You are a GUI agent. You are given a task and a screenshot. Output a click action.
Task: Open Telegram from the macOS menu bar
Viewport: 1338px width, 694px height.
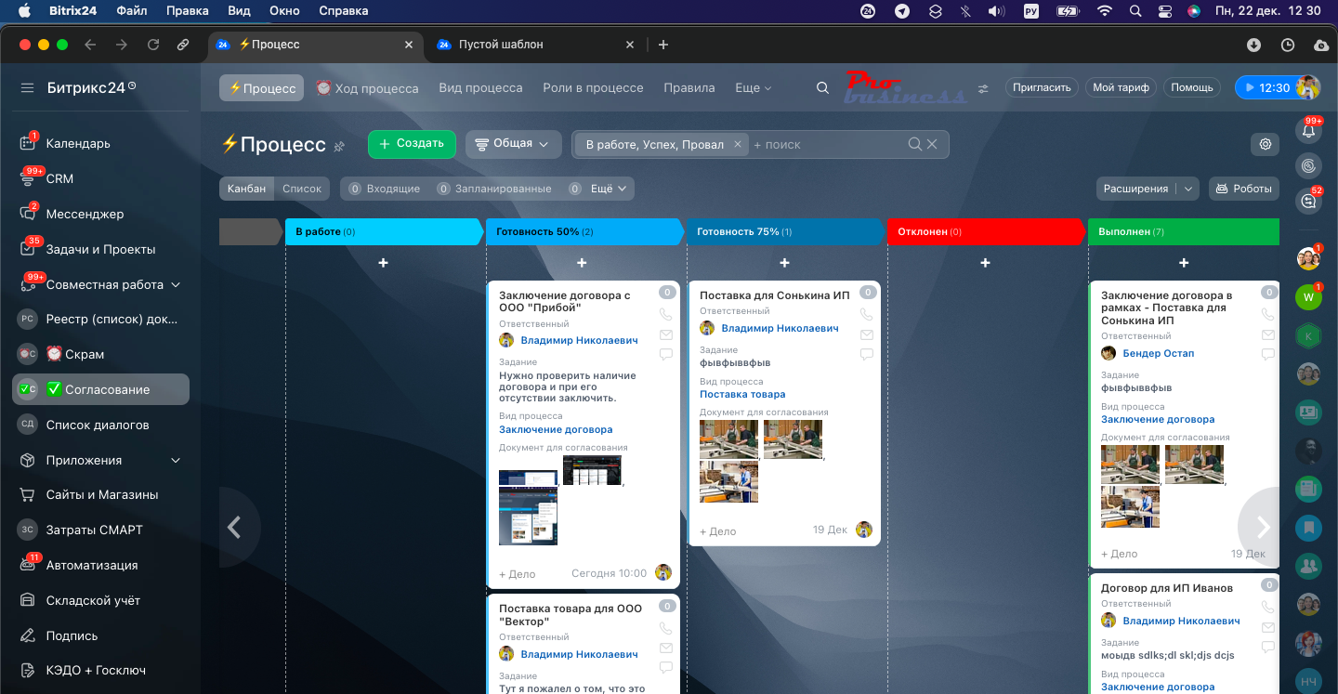coord(901,11)
